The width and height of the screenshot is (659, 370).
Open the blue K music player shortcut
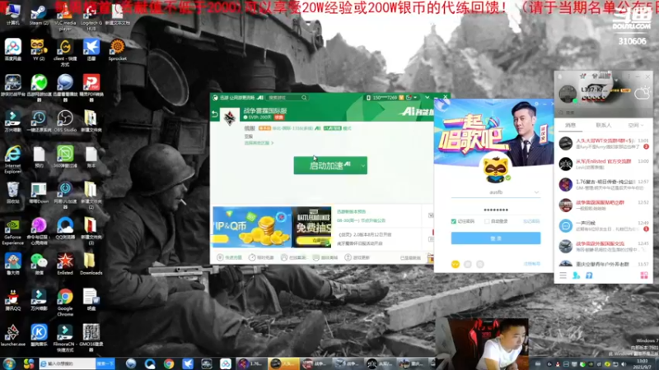[39, 335]
